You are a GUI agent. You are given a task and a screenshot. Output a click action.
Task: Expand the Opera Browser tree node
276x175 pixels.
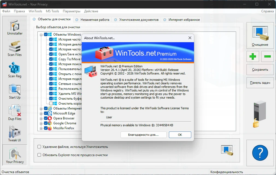click(41, 119)
